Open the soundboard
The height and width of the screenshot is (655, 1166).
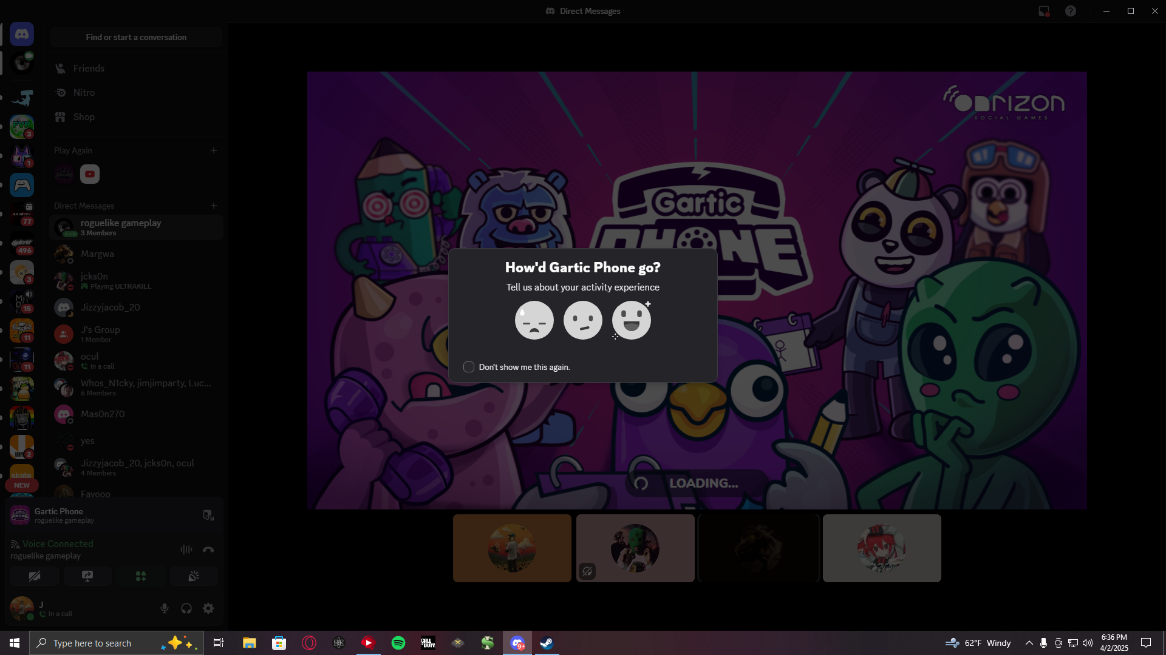click(194, 576)
